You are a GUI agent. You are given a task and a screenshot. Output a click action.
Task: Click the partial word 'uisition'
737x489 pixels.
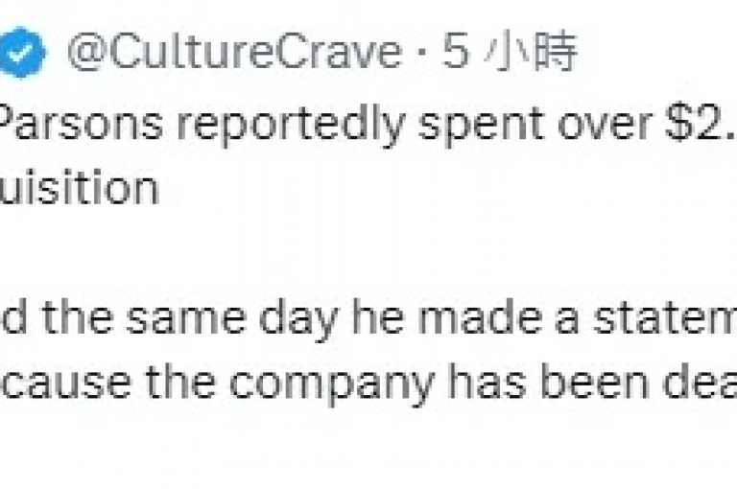click(79, 188)
